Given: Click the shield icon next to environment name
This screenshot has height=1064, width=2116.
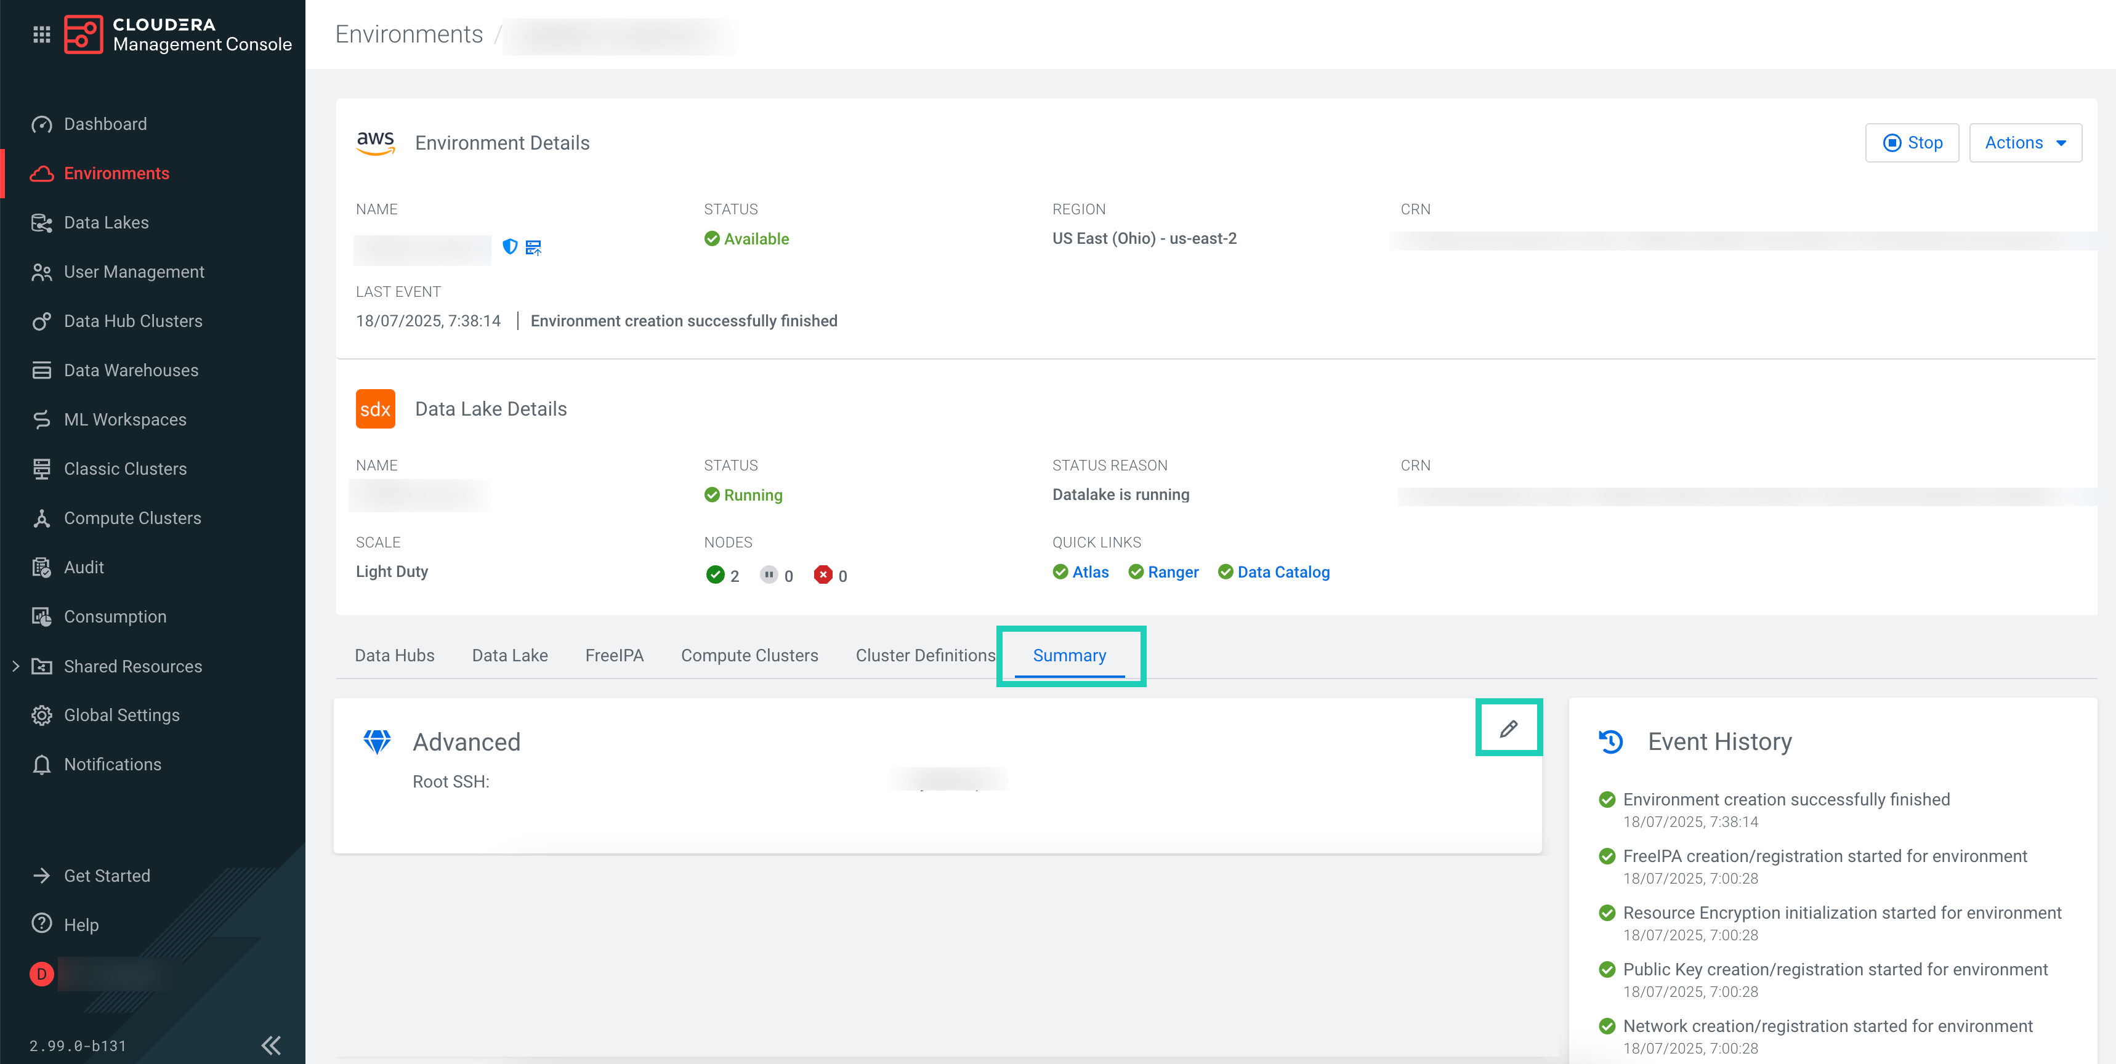Looking at the screenshot, I should coord(510,246).
